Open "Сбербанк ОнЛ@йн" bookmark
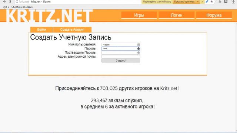237x133 pixels. point(22,7)
